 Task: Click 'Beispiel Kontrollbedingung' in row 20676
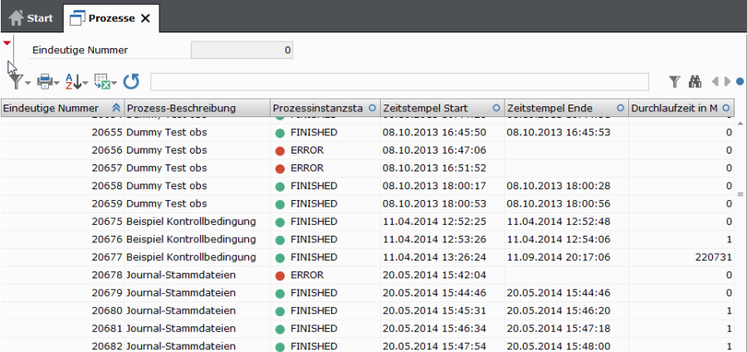pyautogui.click(x=191, y=239)
